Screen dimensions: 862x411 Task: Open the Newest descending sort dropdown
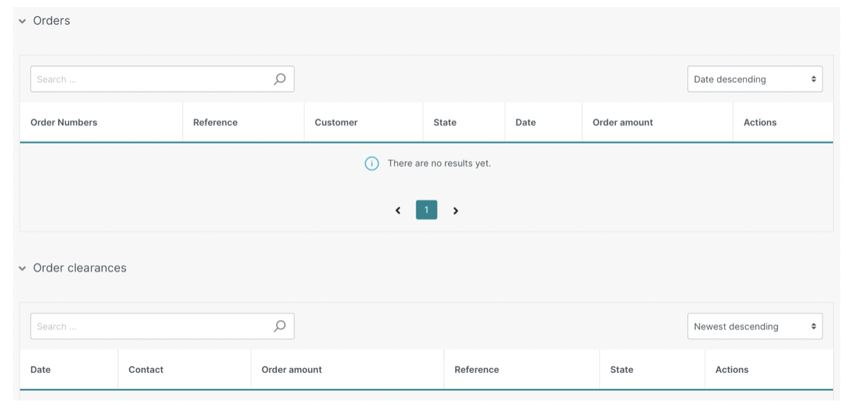tap(755, 326)
